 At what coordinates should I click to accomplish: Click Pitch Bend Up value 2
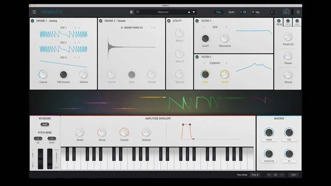pyautogui.click(x=38, y=138)
